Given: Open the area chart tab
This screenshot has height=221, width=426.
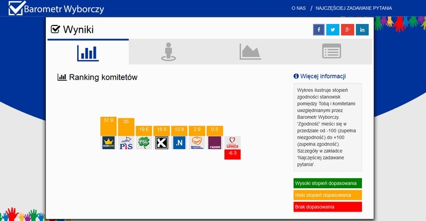Looking at the screenshot, I should click(x=250, y=52).
